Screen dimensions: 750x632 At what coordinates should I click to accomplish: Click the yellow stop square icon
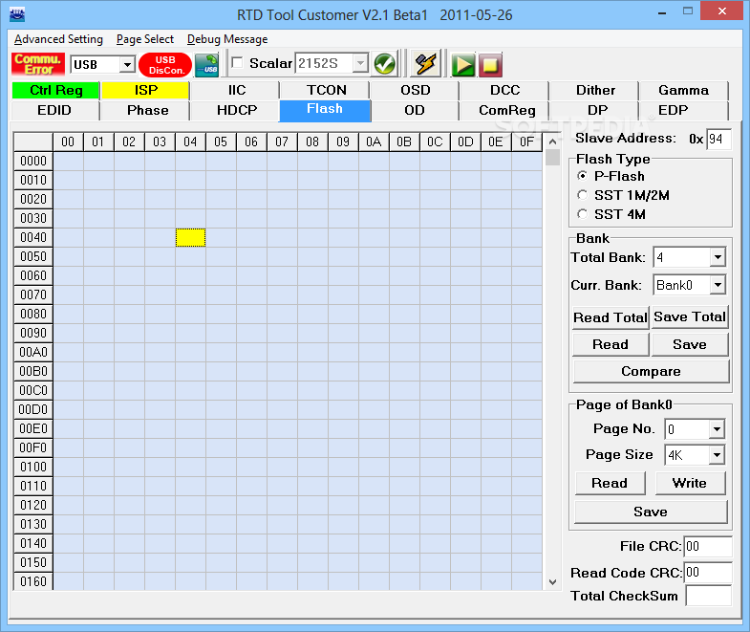coord(490,65)
